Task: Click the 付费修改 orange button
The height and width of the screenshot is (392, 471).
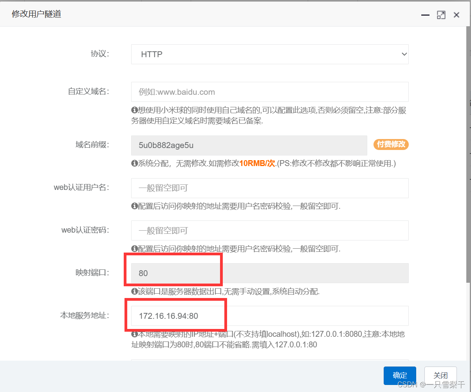Action: (x=391, y=144)
